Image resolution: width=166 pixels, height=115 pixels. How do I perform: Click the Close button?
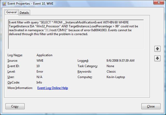click(x=151, y=106)
